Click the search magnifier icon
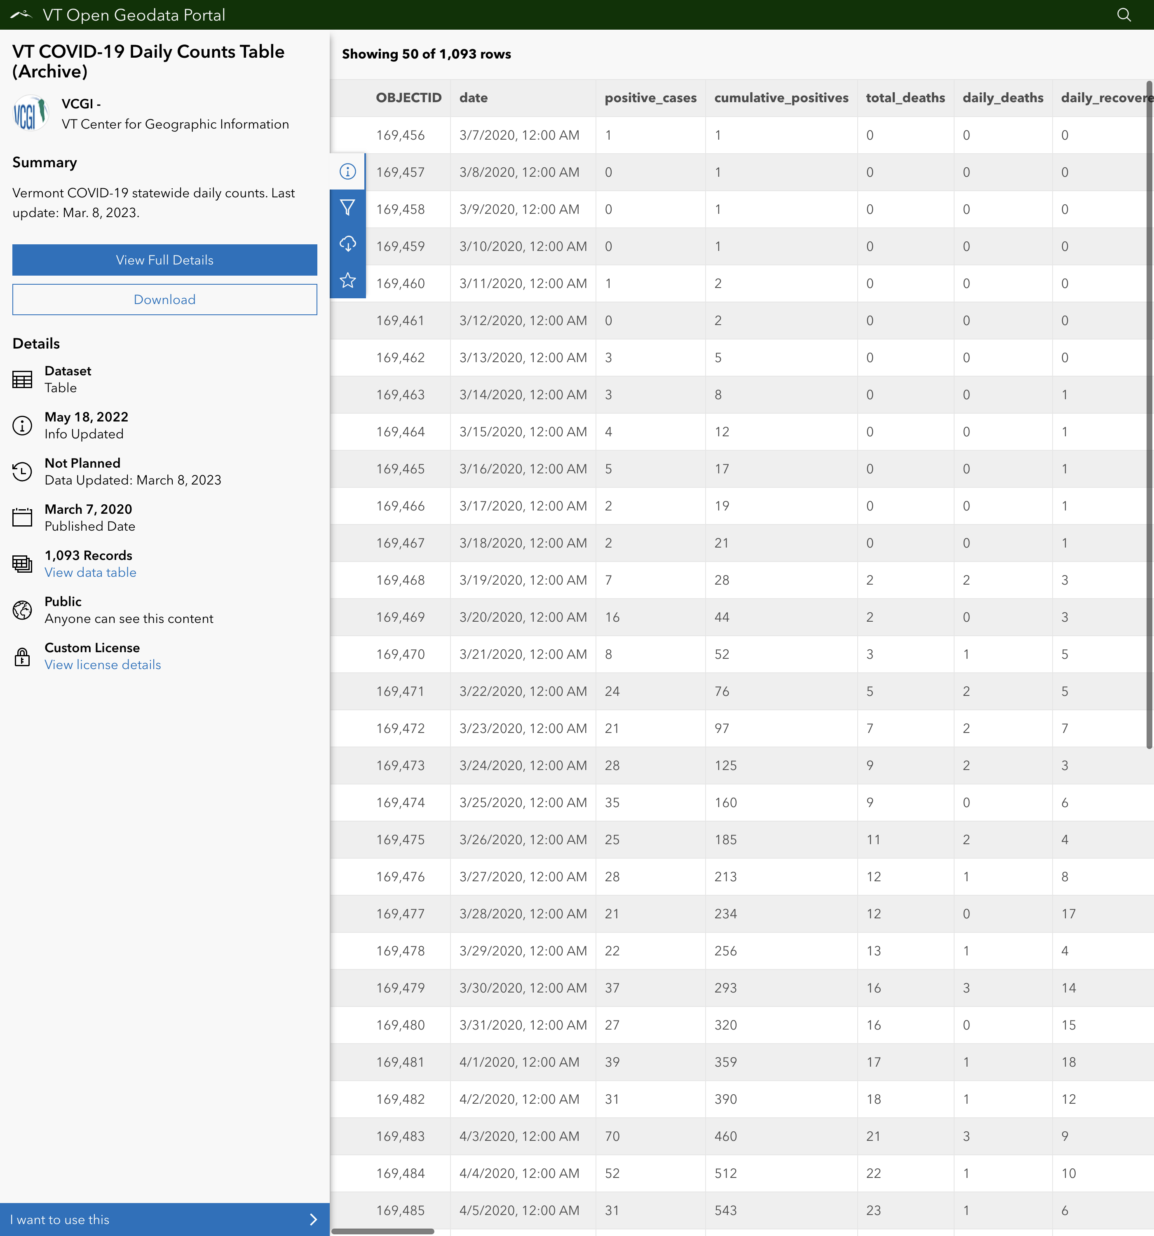The height and width of the screenshot is (1236, 1154). (x=1124, y=15)
